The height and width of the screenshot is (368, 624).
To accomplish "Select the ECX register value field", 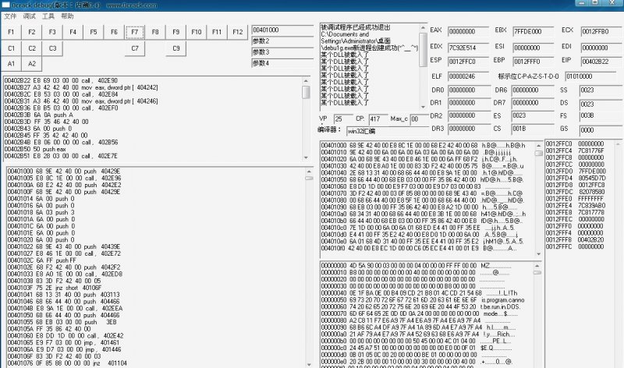I will 601,31.
